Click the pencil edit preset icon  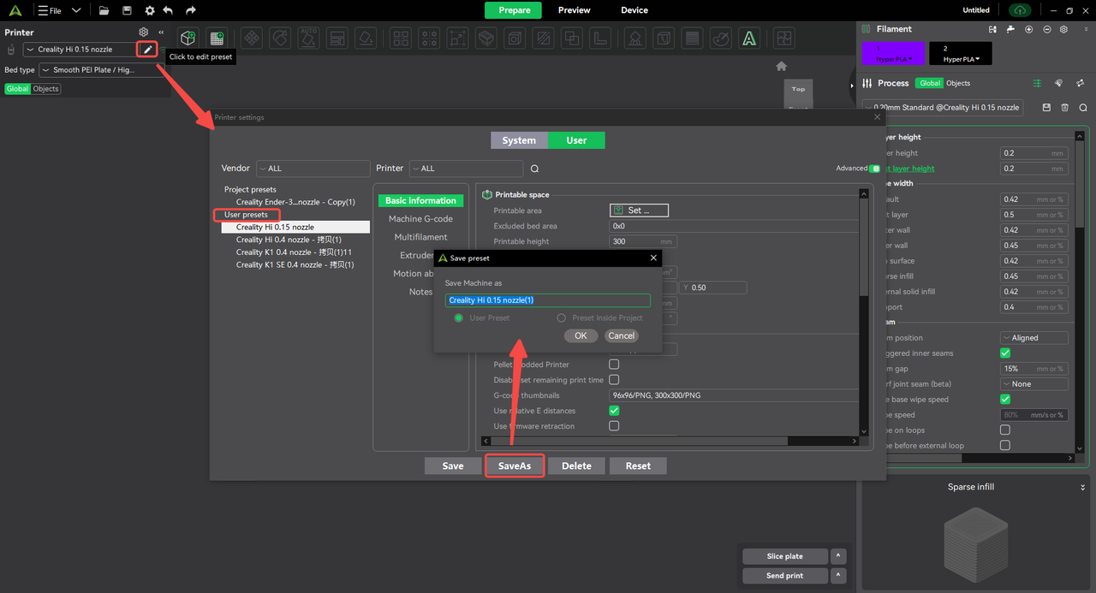(x=147, y=50)
